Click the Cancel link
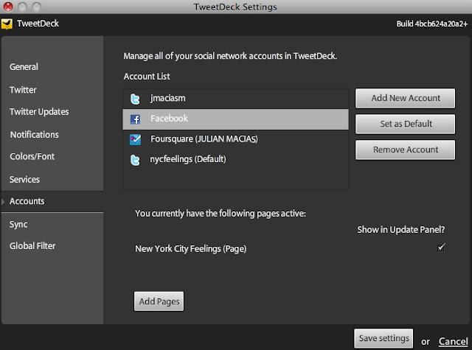Viewport: 472px width, 350px height. click(453, 341)
